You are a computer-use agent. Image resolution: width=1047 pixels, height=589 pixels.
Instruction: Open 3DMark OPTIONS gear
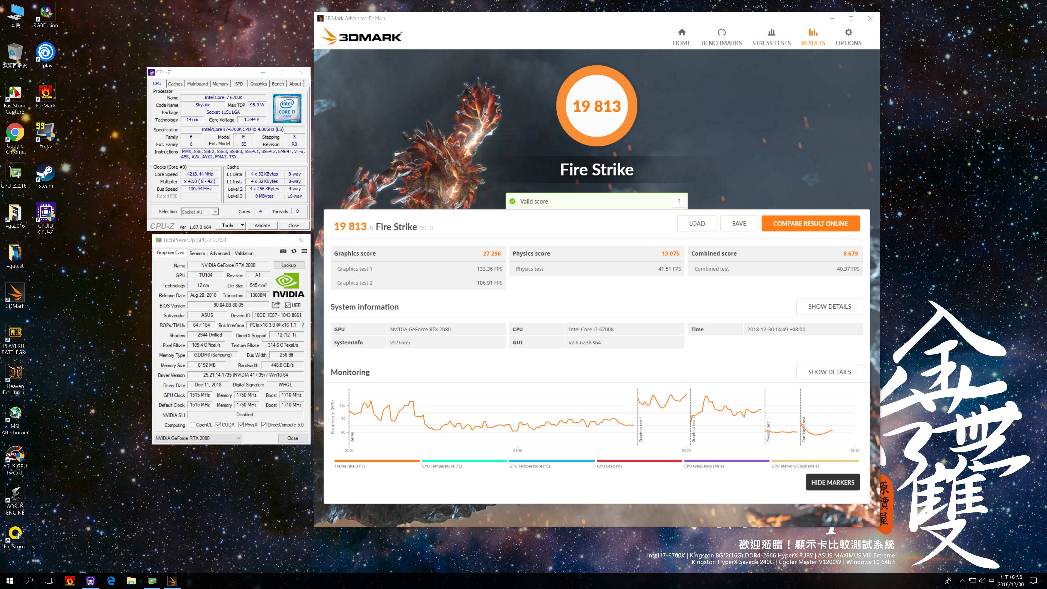848,37
